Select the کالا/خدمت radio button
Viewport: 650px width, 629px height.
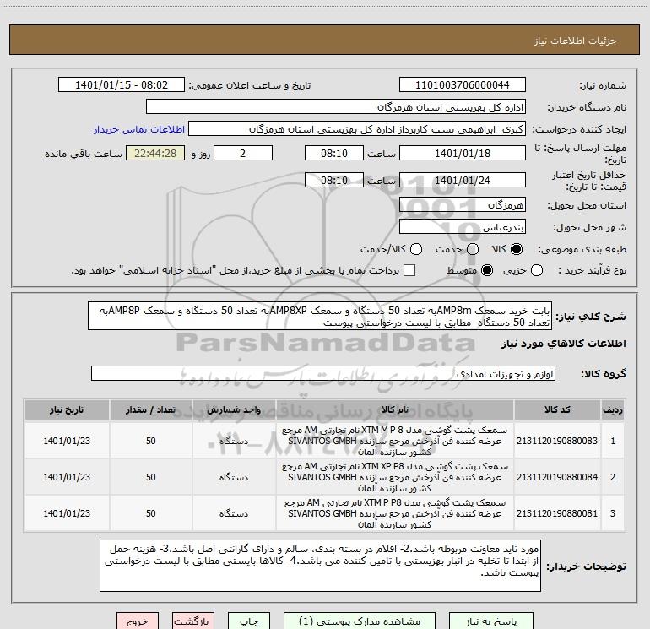pyautogui.click(x=416, y=249)
